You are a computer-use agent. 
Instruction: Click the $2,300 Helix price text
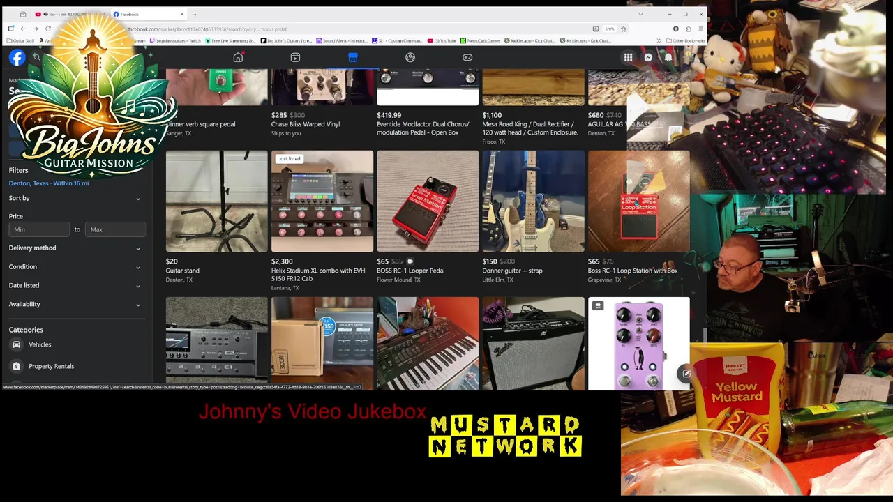pyautogui.click(x=282, y=261)
